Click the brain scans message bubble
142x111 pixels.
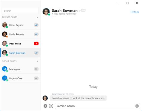point(78,98)
